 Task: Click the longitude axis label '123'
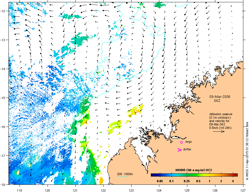click(x=131, y=190)
